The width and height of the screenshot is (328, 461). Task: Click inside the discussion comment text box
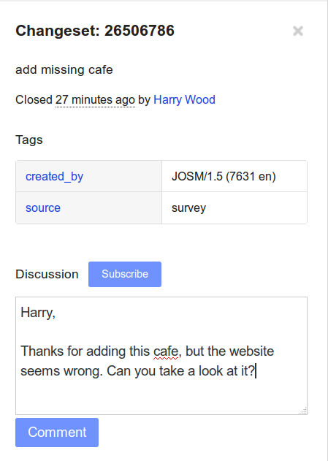point(161,356)
